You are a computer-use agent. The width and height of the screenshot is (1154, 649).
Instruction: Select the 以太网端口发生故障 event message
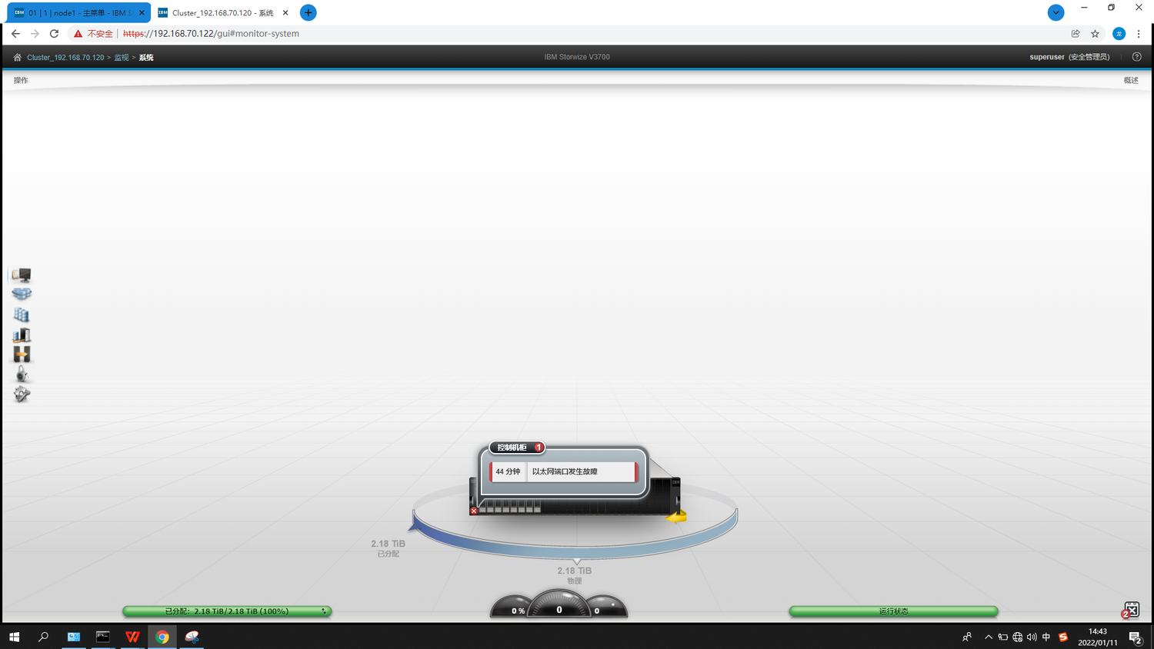[565, 471]
